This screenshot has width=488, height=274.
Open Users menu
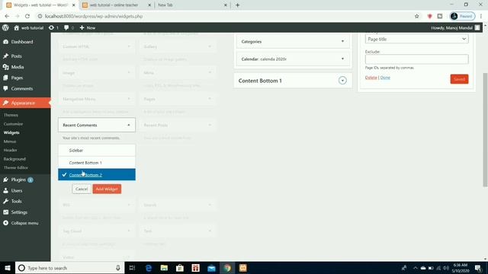pos(17,190)
